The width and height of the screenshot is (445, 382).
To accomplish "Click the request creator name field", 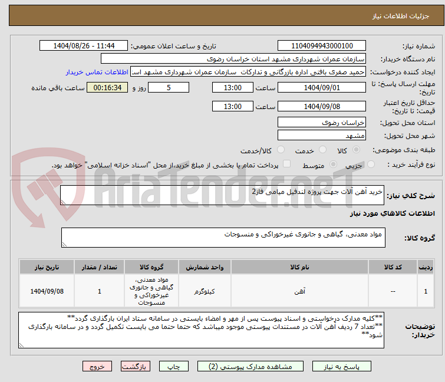I will pyautogui.click(x=248, y=72).
